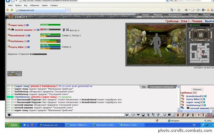Image resolution: width=214 pixels, height=134 pixels.
Task: Click the Internet zone globe icon
Action: [169, 121]
